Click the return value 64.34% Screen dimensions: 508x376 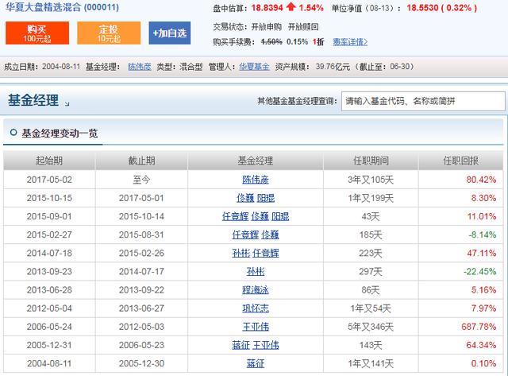coord(481,345)
